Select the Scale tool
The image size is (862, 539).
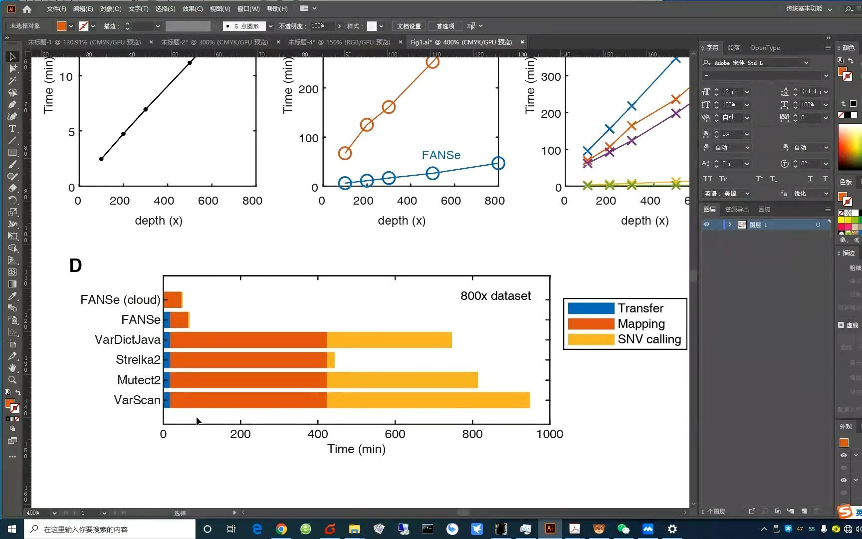(12, 212)
